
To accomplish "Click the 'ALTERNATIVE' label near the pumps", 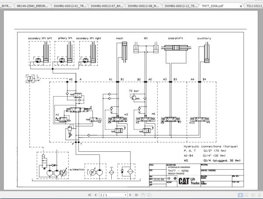I will [x=77, y=170].
